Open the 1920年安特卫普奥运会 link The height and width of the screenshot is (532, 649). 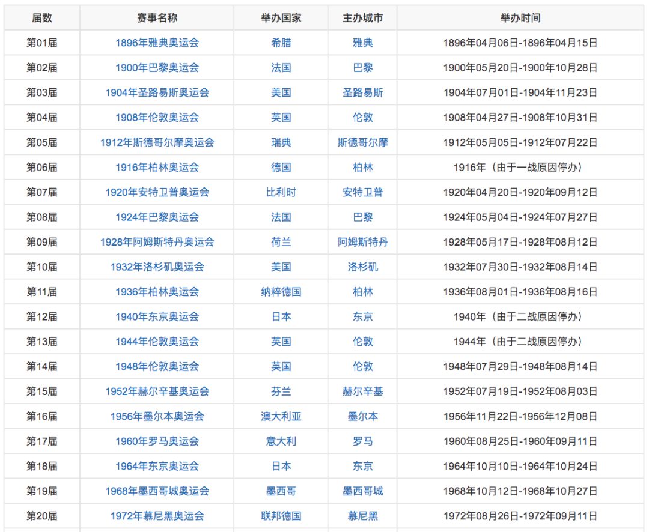tap(157, 192)
